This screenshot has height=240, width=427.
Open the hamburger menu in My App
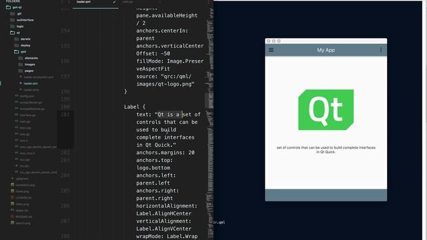click(x=272, y=50)
